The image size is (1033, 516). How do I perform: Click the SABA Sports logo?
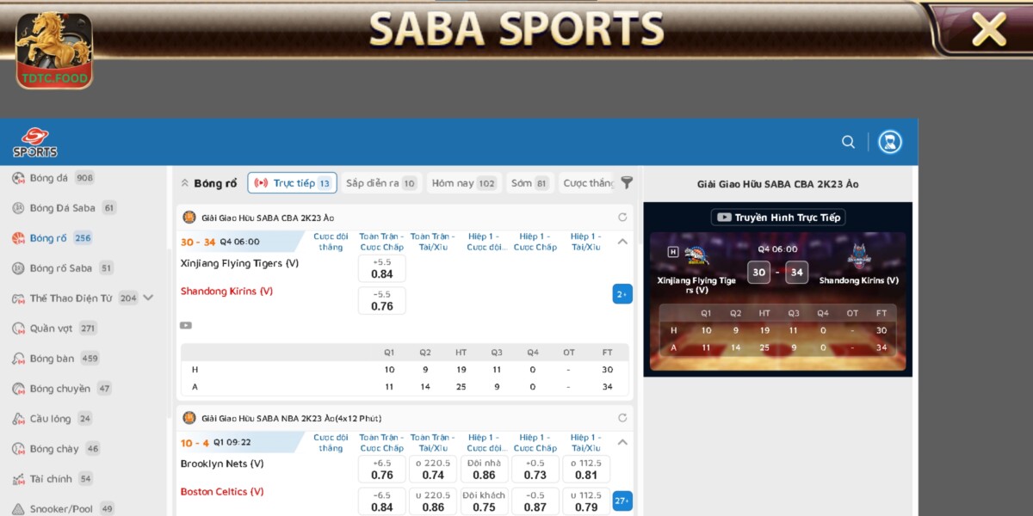[35, 143]
